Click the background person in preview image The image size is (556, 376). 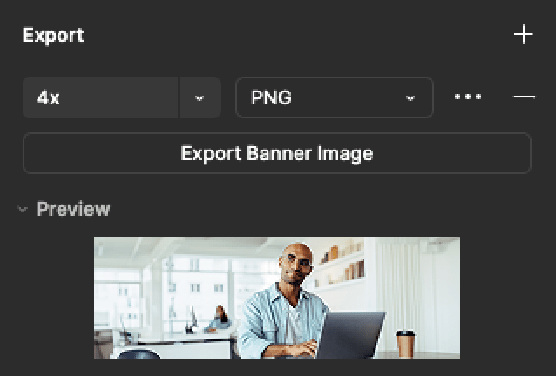[219, 319]
